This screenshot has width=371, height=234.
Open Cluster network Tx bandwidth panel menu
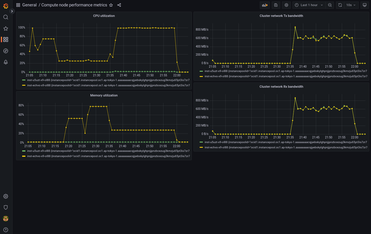[281, 16]
